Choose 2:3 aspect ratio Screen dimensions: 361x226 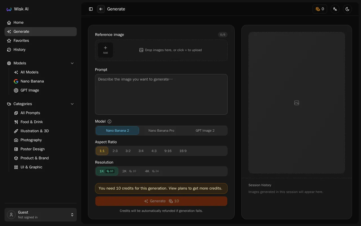pos(115,151)
